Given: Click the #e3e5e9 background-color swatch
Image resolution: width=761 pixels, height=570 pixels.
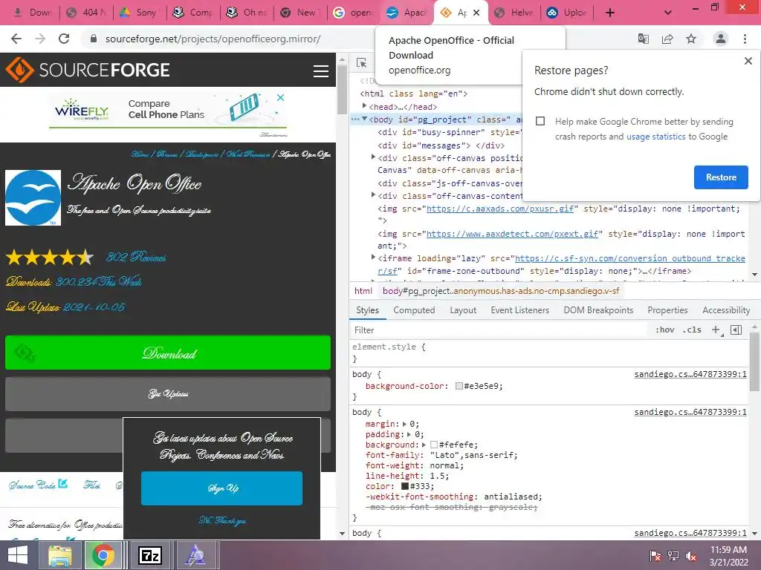Looking at the screenshot, I should pos(459,386).
